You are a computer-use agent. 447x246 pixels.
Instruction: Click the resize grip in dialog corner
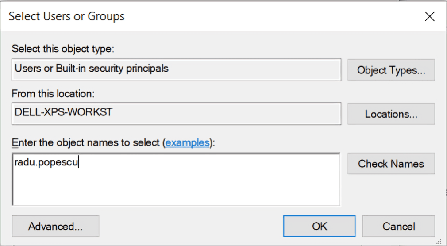click(x=439, y=242)
